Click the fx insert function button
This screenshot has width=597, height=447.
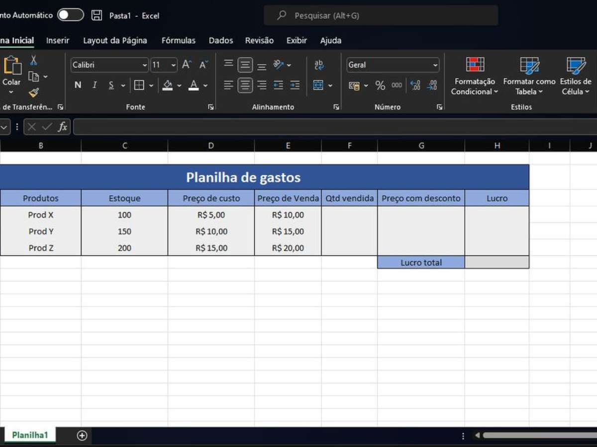pos(63,127)
